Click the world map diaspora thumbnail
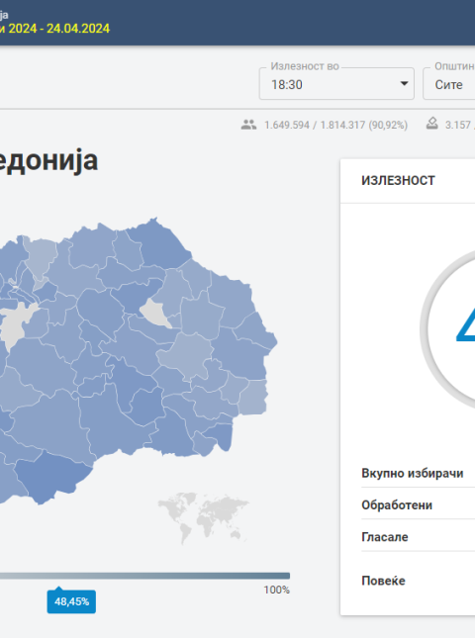Screen dimensions: 475x638 tap(203, 517)
